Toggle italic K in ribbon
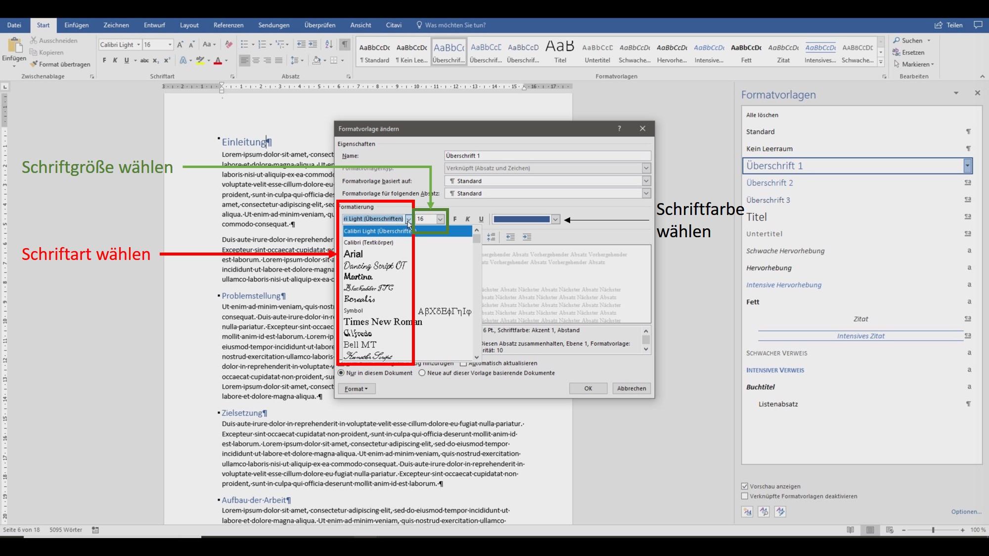The image size is (989, 556). [x=115, y=60]
